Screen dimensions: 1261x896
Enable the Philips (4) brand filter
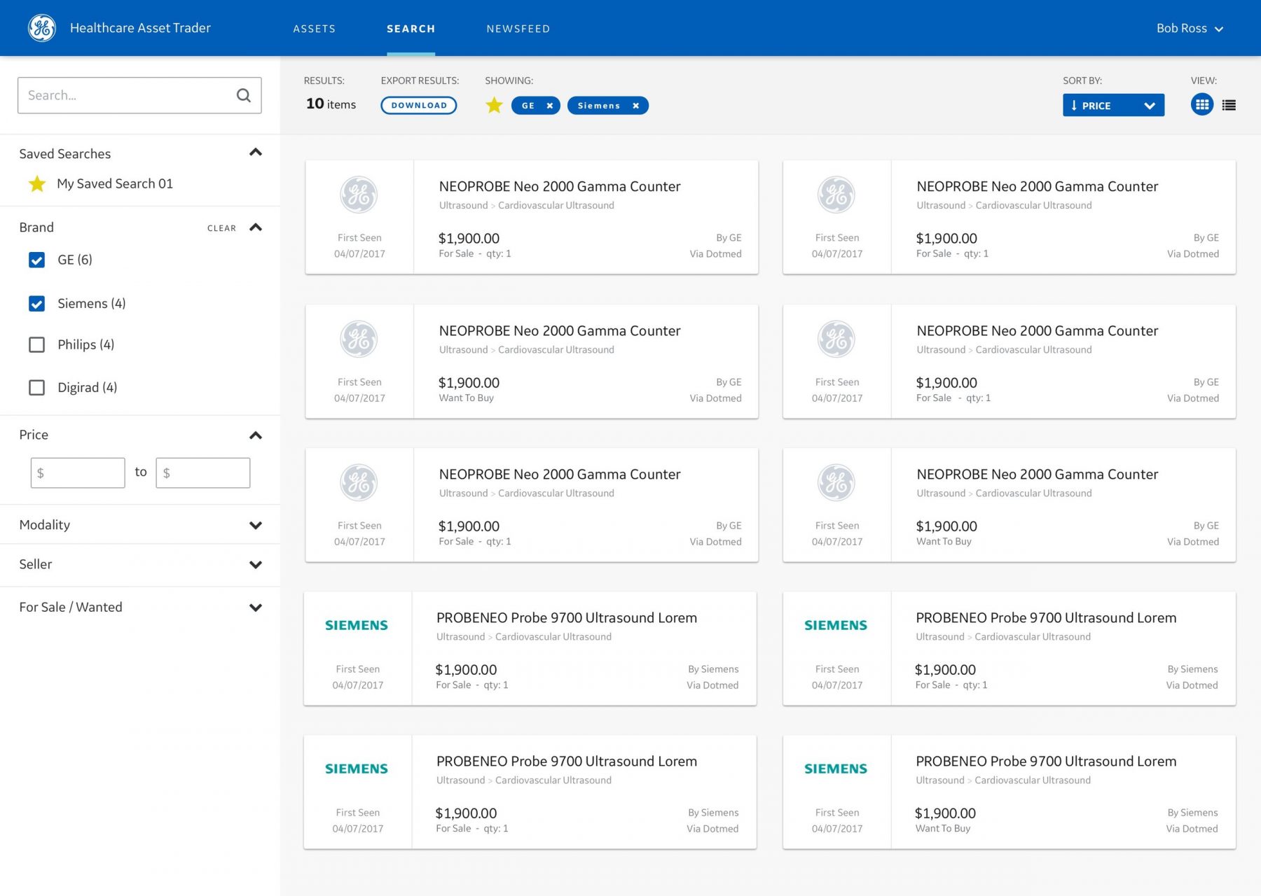coord(37,344)
